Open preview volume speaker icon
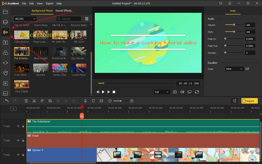Screen dimensions: 262x164 click(182, 92)
